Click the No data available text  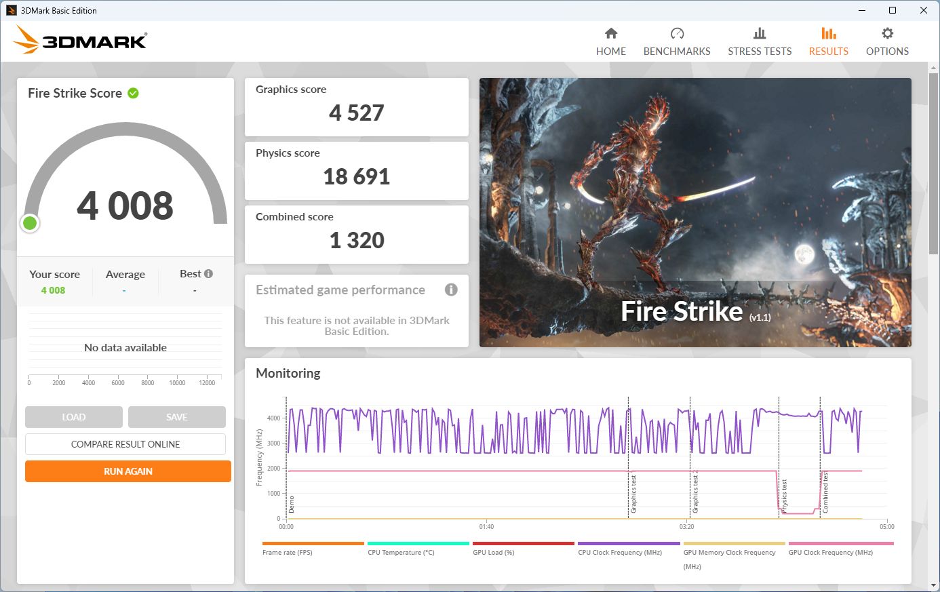click(125, 347)
